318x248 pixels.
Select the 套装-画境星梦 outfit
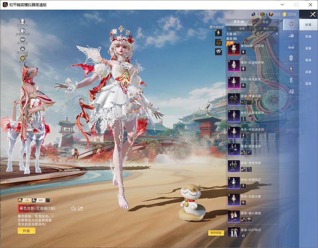252,149
